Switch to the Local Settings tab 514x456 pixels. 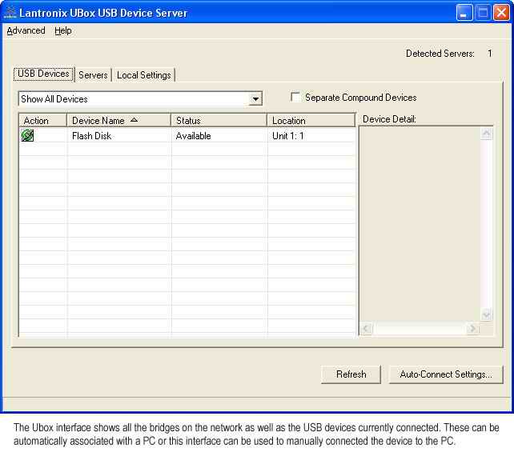[x=143, y=75]
